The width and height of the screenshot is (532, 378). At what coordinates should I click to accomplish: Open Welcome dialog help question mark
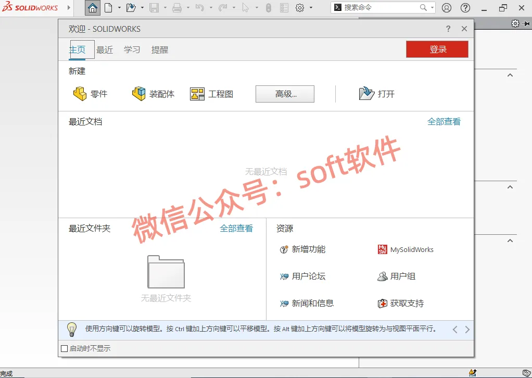[x=448, y=29]
